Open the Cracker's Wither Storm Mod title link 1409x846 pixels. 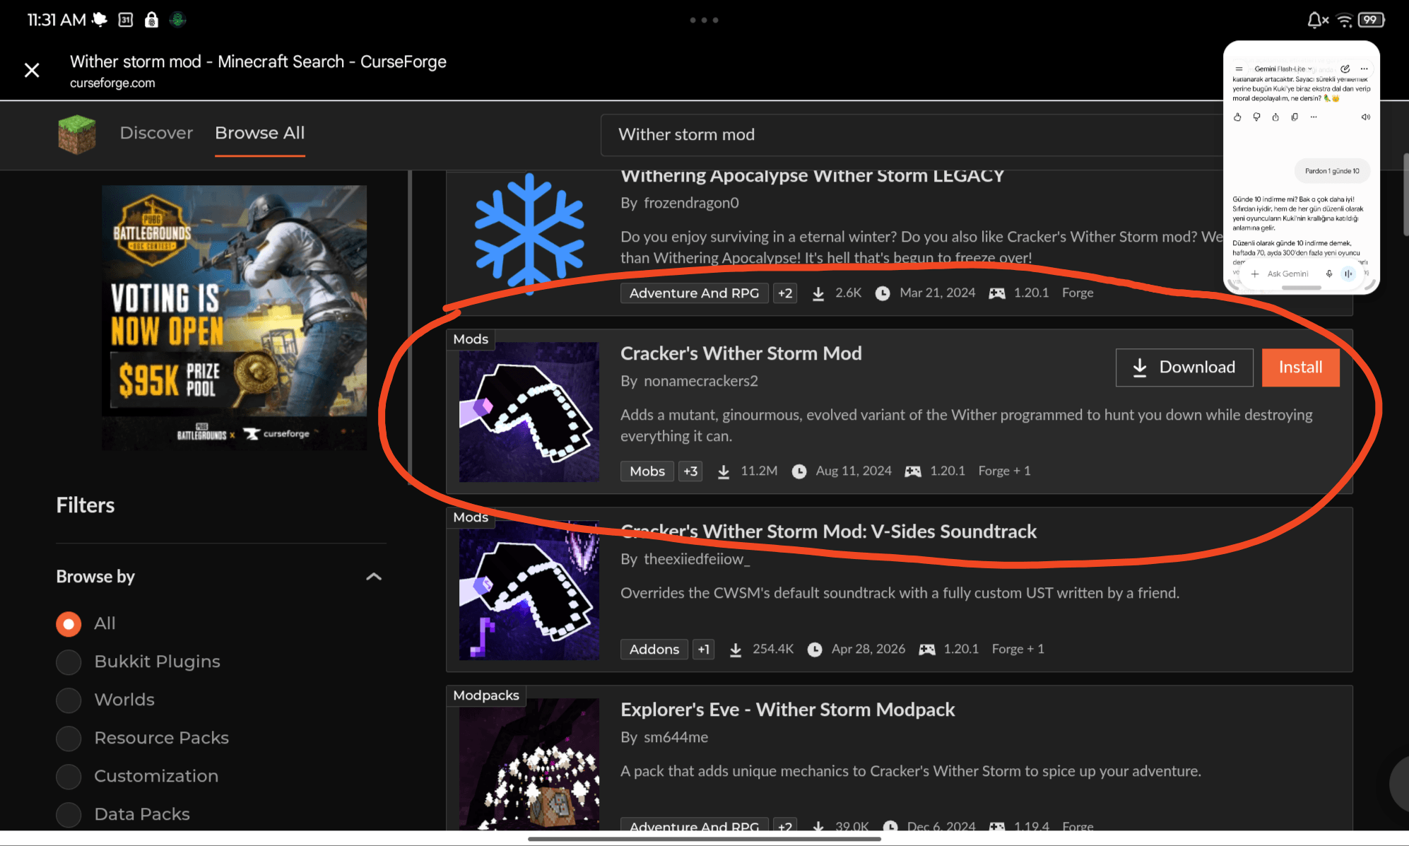pyautogui.click(x=741, y=353)
